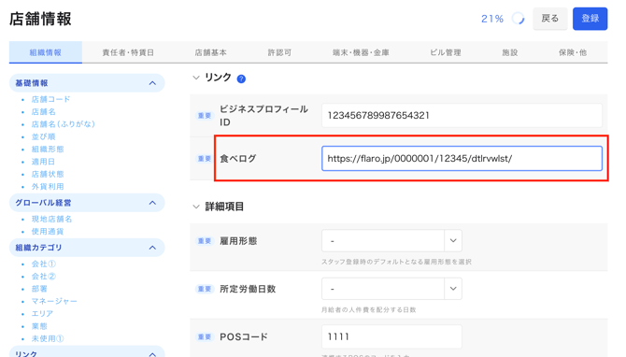Switch to the 保険・他 tab
The height and width of the screenshot is (357, 626).
pyautogui.click(x=573, y=52)
